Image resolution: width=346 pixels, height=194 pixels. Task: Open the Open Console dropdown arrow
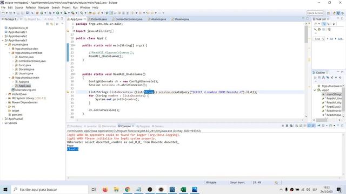coord(334,126)
